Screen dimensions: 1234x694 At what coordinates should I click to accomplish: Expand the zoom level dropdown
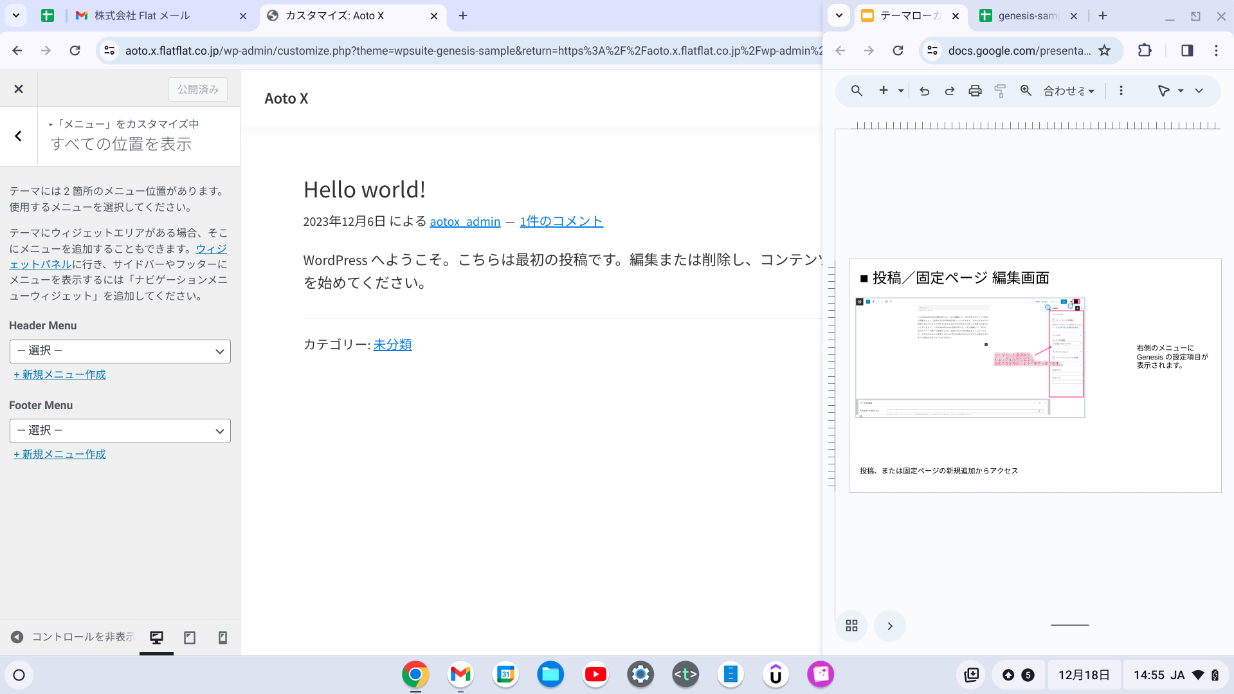(x=1069, y=91)
